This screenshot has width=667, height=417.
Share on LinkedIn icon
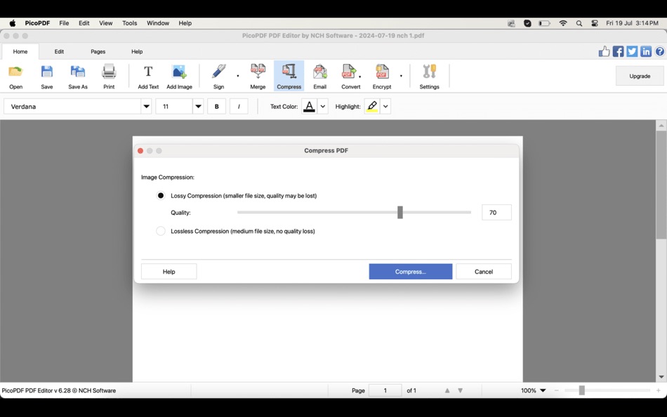(x=646, y=51)
